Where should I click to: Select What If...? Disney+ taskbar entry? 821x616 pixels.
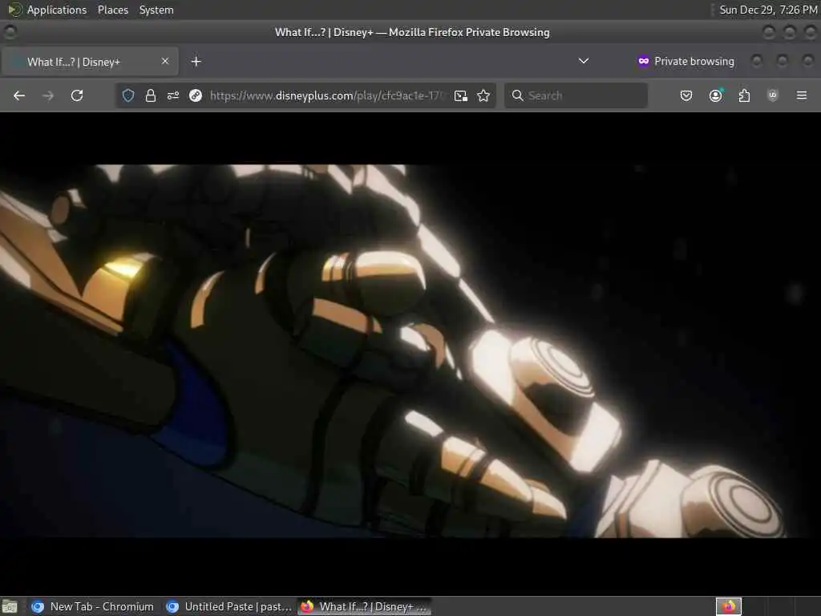[x=365, y=606]
